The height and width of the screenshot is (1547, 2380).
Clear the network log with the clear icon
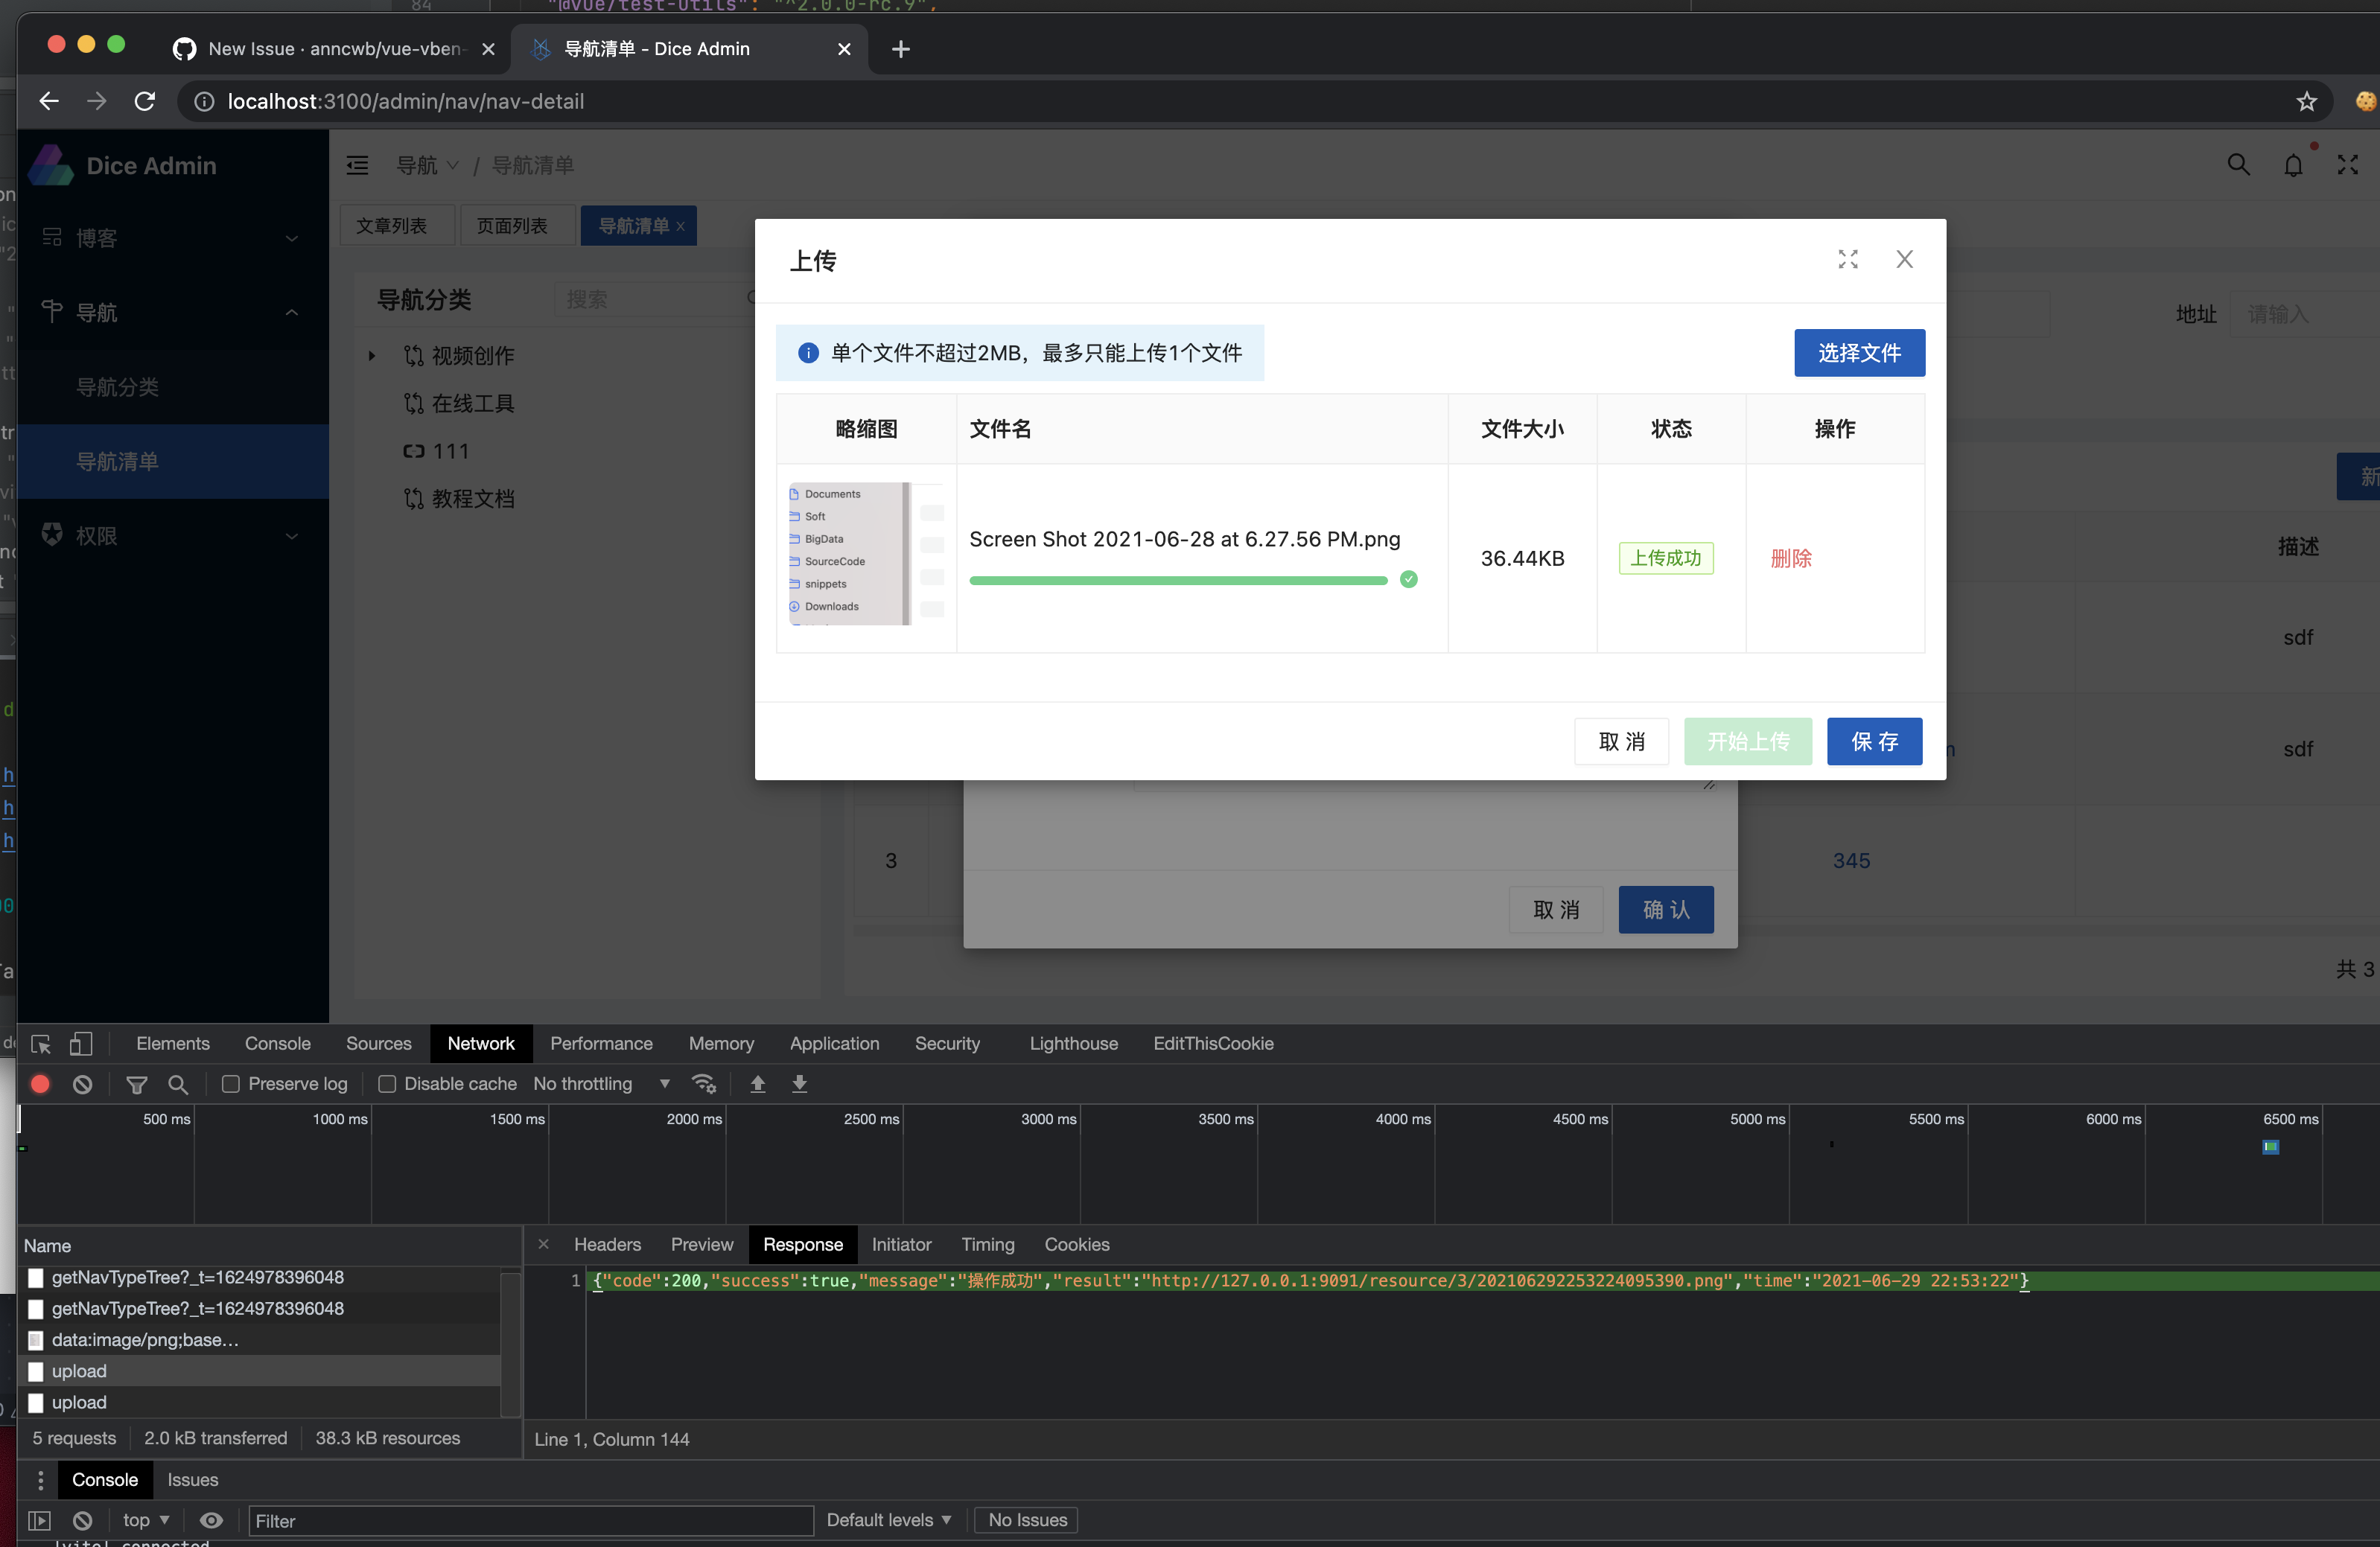pyautogui.click(x=81, y=1083)
